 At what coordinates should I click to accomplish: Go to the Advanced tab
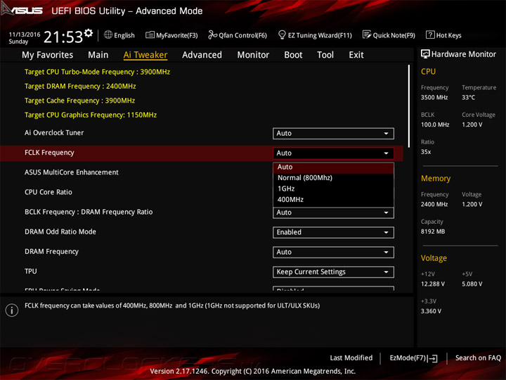(202, 55)
